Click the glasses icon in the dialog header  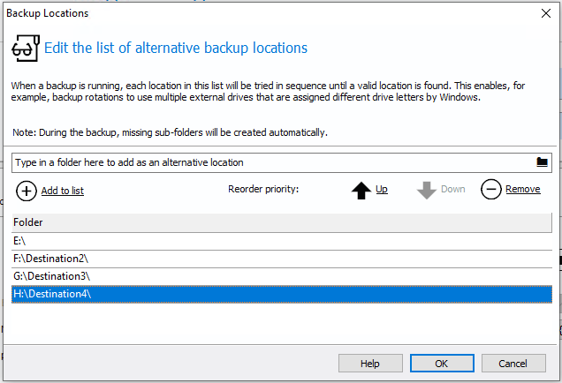(26, 48)
